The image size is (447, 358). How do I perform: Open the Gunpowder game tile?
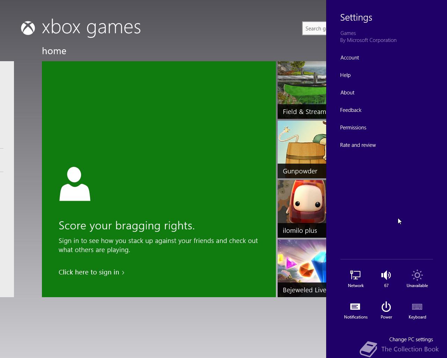coord(302,149)
